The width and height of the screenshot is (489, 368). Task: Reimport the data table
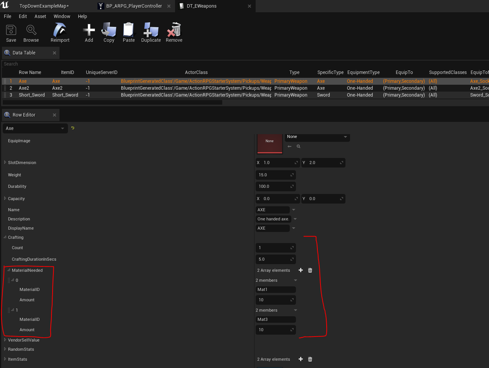point(60,33)
